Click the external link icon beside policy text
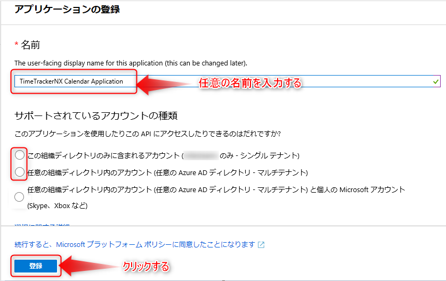The width and height of the screenshot is (446, 281). (x=261, y=245)
